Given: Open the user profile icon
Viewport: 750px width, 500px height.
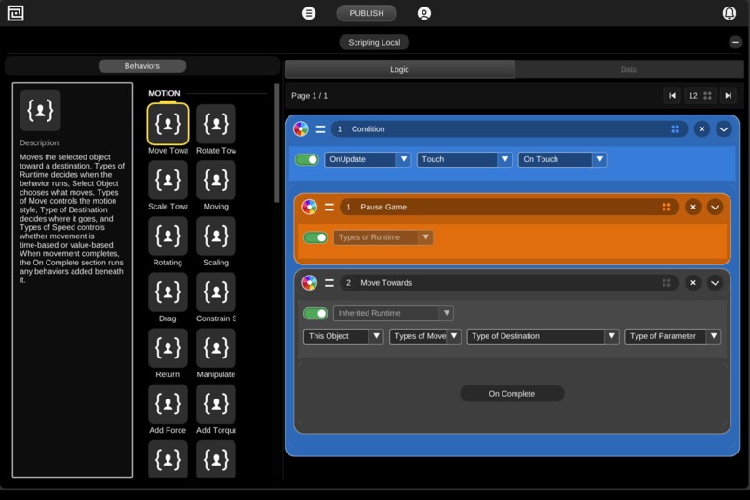Looking at the screenshot, I should click(423, 13).
